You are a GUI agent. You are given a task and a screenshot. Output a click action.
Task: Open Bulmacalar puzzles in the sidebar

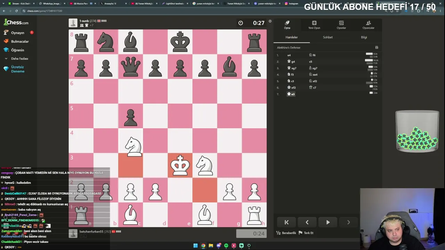tap(16, 41)
